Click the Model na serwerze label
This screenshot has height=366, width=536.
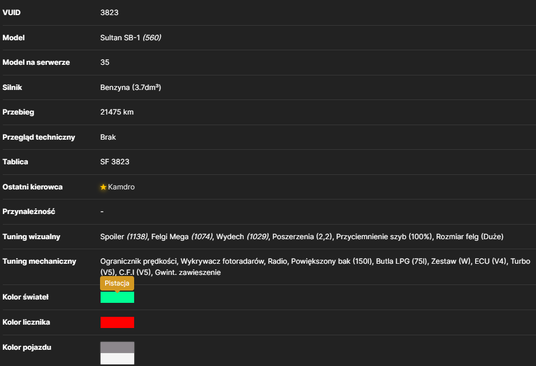click(36, 62)
